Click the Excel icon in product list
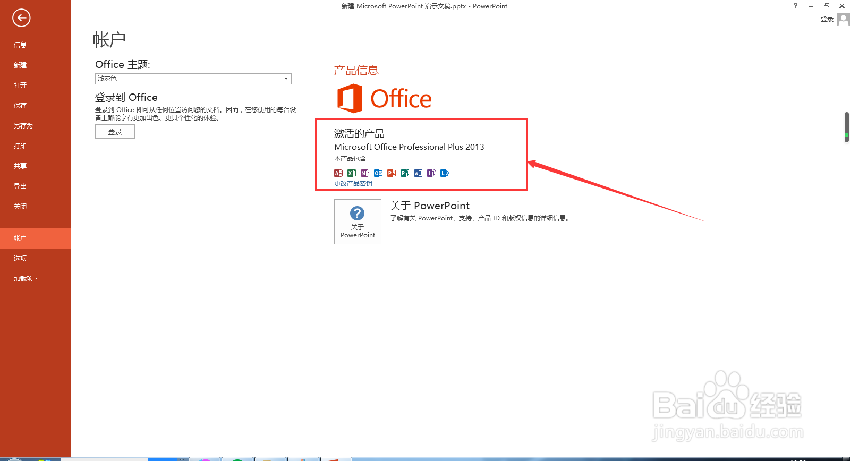Image resolution: width=850 pixels, height=461 pixels. click(352, 173)
